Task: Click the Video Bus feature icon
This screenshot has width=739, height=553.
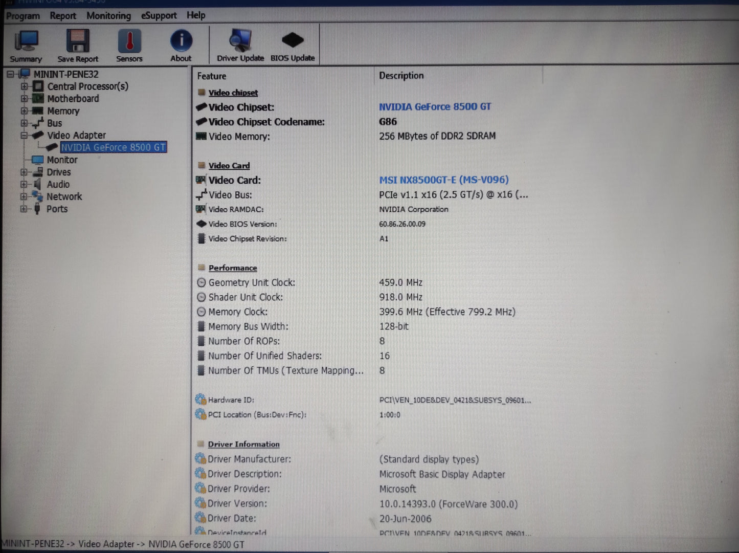Action: (x=200, y=195)
